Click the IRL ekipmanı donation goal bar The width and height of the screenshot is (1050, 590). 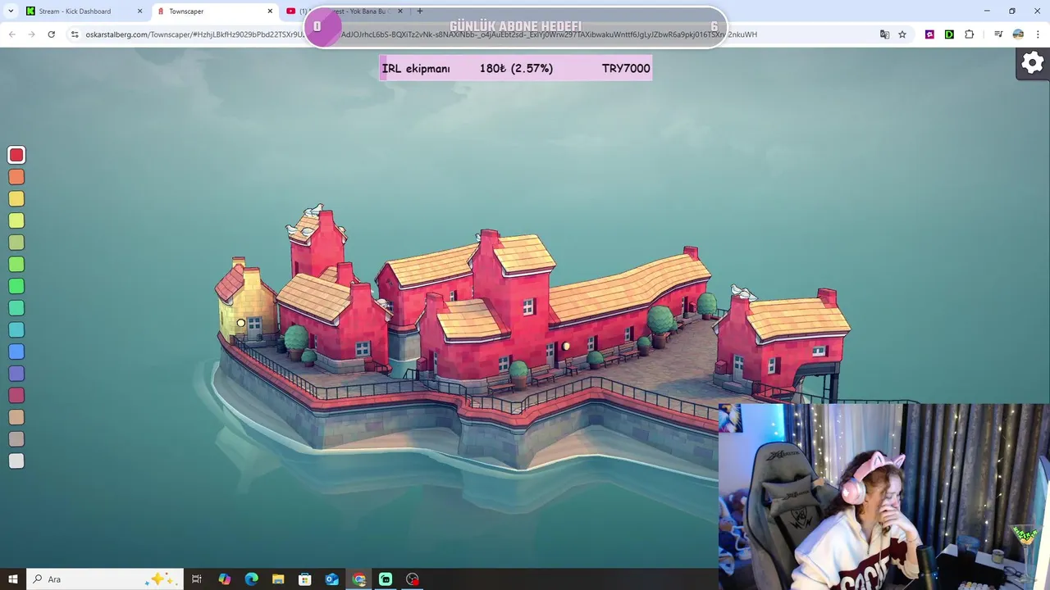516,68
